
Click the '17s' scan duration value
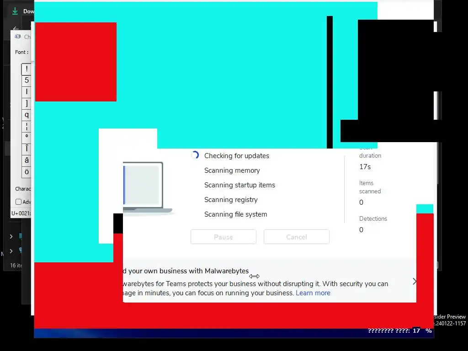pos(365,167)
